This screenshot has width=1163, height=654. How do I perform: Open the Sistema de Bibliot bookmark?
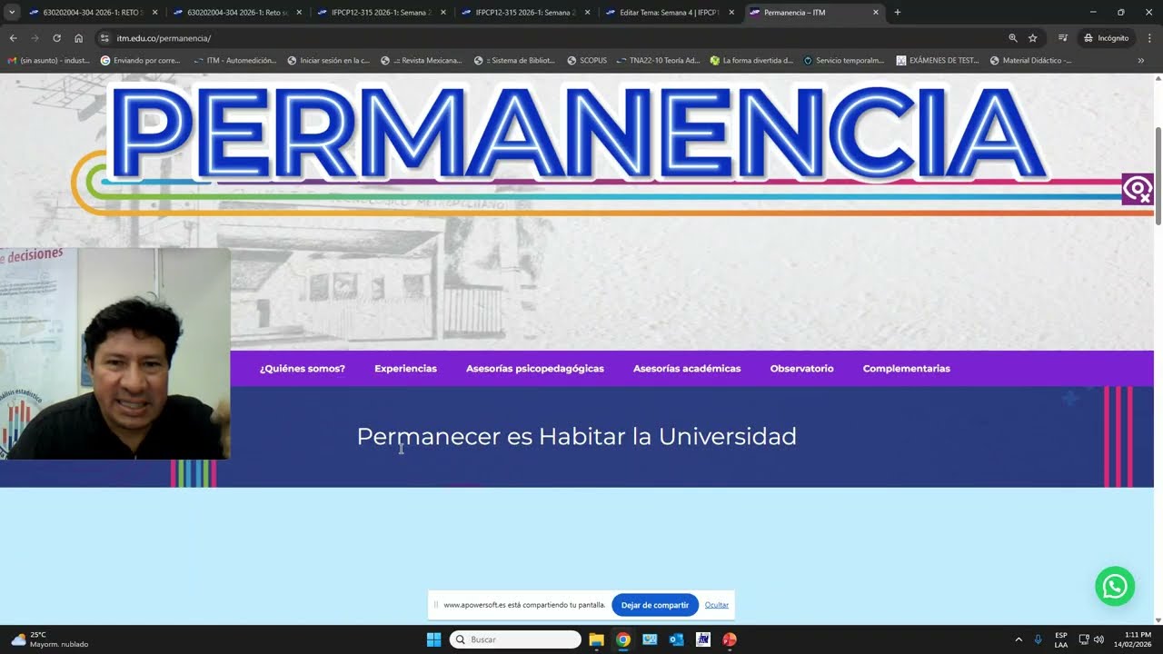(514, 61)
